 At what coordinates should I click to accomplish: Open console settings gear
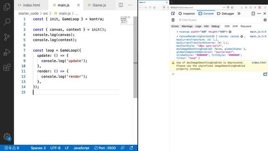tap(265, 20)
